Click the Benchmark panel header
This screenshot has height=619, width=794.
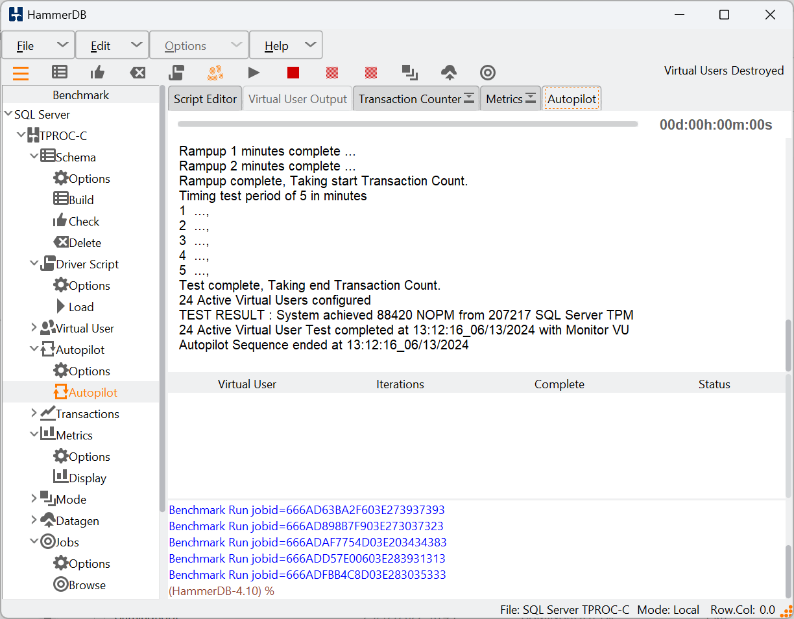[81, 95]
